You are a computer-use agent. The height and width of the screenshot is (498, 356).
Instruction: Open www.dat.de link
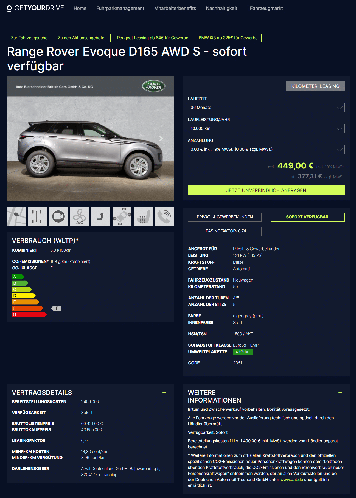point(291,479)
